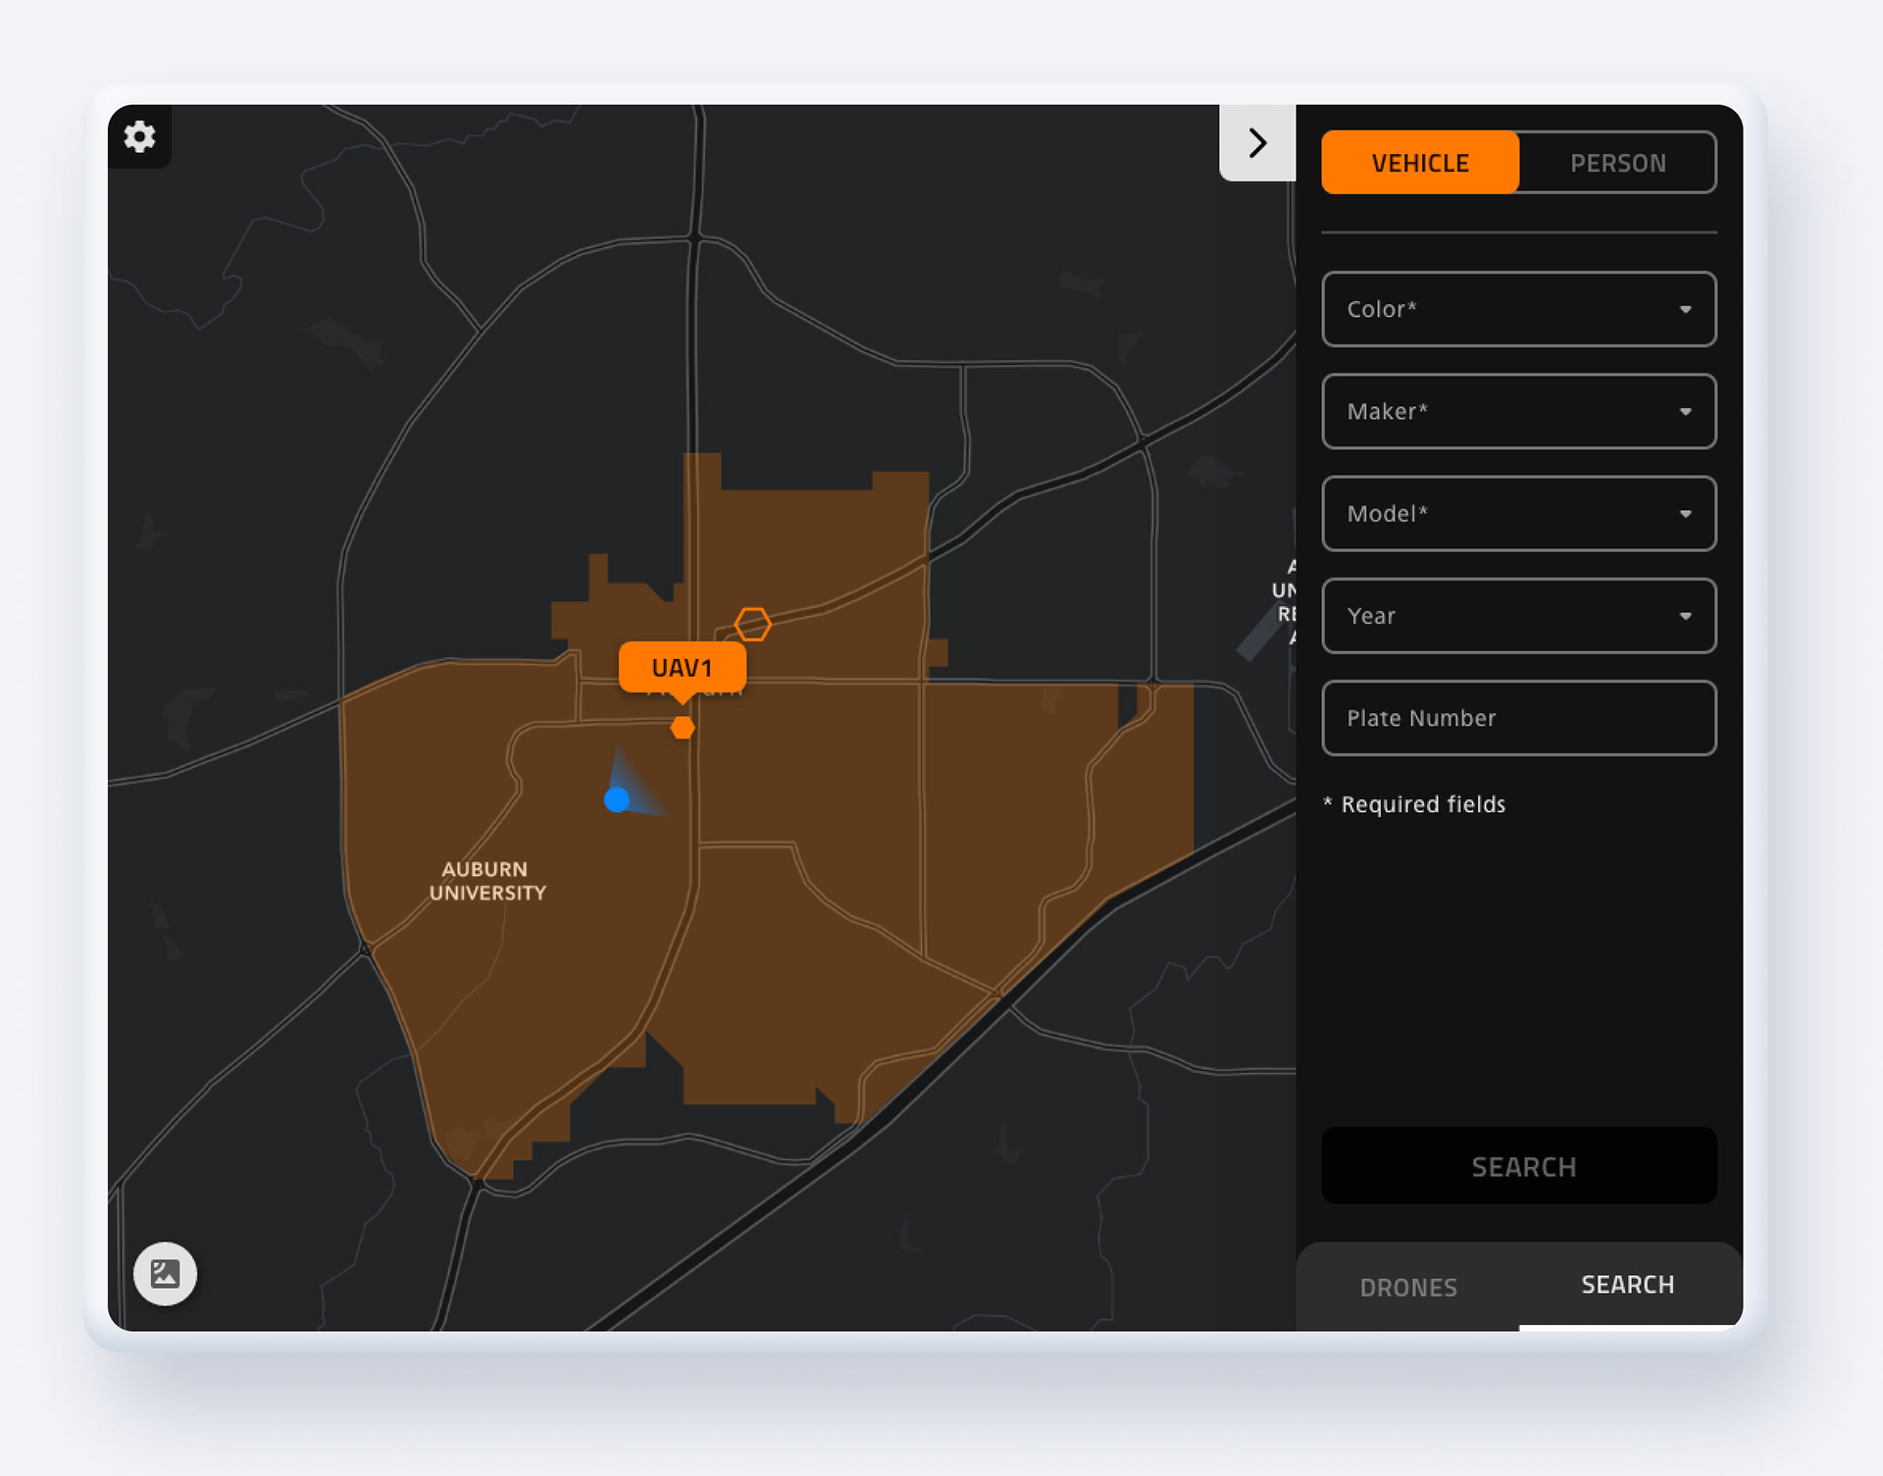The height and width of the screenshot is (1476, 1883).
Task: Open the Color dropdown
Action: click(1518, 309)
